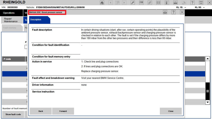The image size is (212, 119).
Task: Click the dual-window view icon in toolbar
Action: [x=142, y=3]
